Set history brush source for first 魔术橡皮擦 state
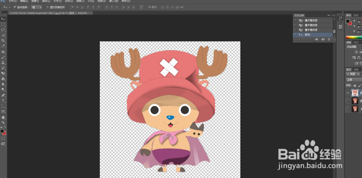The image size is (362, 178). [295, 20]
